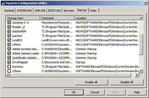Click the "Reader_sl" item name
Viewport: 149px width, 98px height.
click(x=18, y=27)
